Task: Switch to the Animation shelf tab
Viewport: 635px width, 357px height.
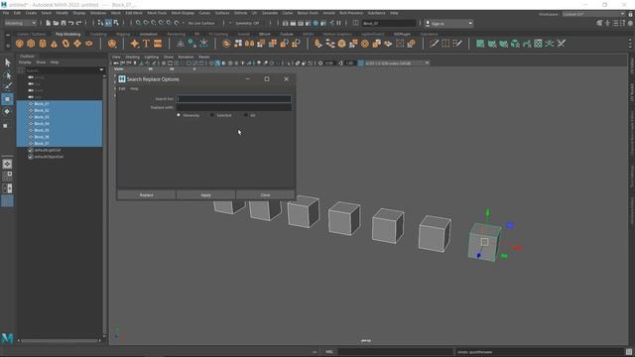Action: (148, 35)
